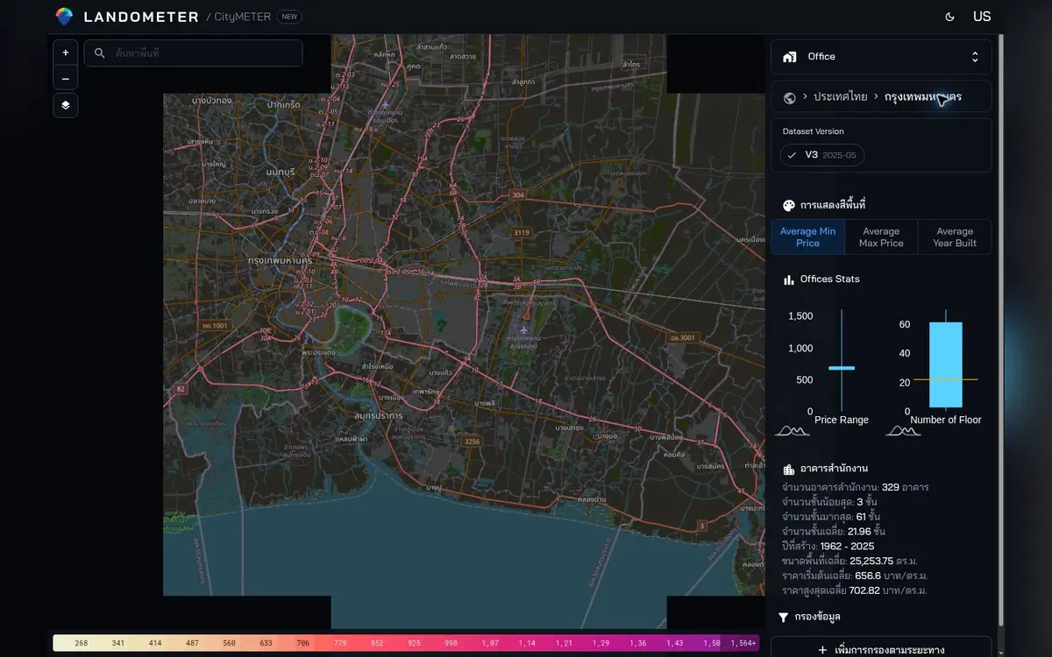The image size is (1052, 657).
Task: Click the Office building type icon
Action: (x=790, y=57)
